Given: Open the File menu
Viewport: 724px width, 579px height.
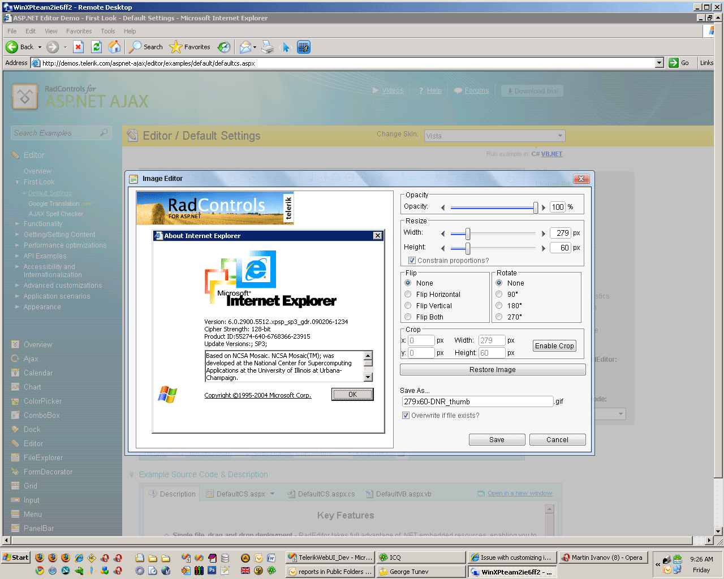Looking at the screenshot, I should 12,31.
